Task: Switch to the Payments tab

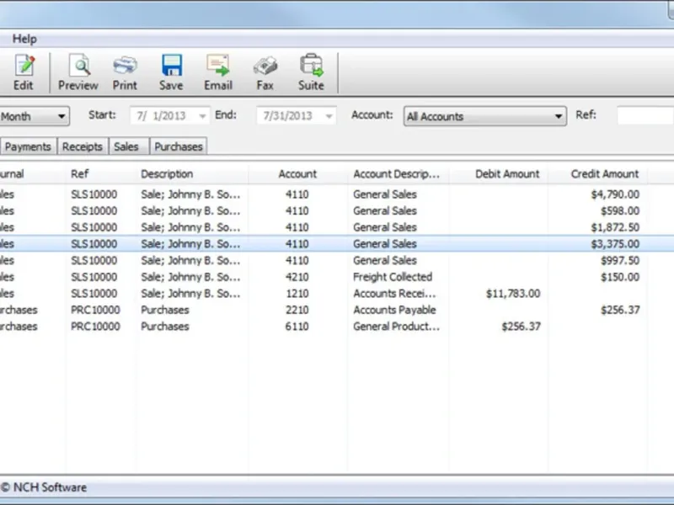Action: (x=28, y=146)
